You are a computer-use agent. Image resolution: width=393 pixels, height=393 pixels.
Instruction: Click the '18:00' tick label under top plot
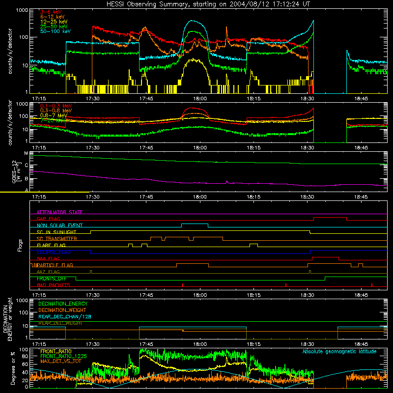(200, 99)
